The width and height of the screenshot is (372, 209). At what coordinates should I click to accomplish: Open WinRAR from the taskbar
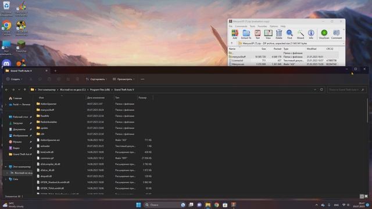[x=234, y=205]
